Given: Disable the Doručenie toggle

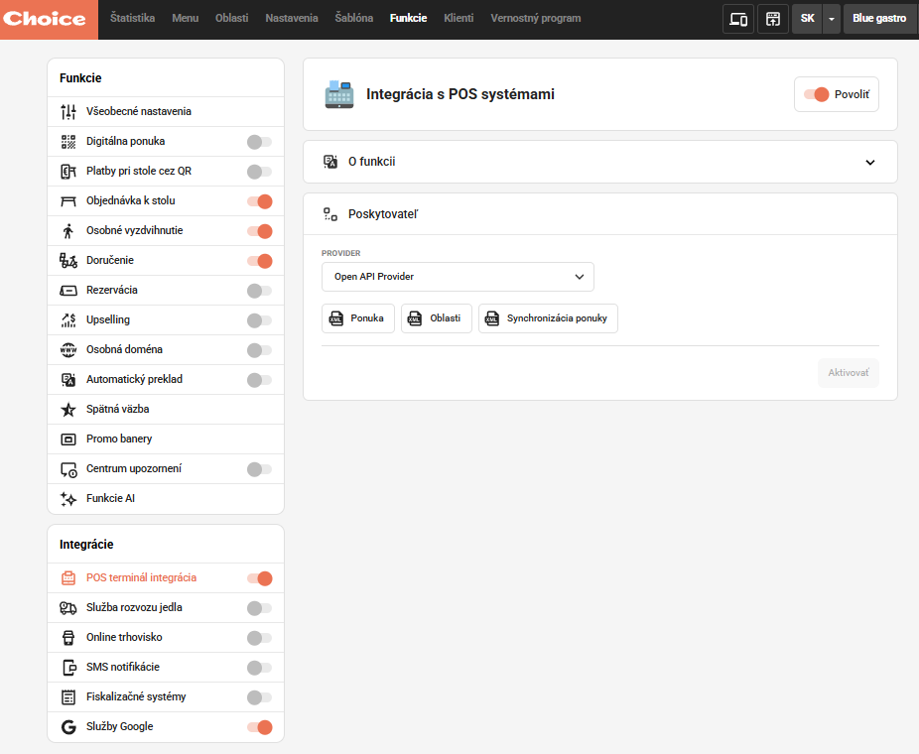Looking at the screenshot, I should (x=259, y=261).
